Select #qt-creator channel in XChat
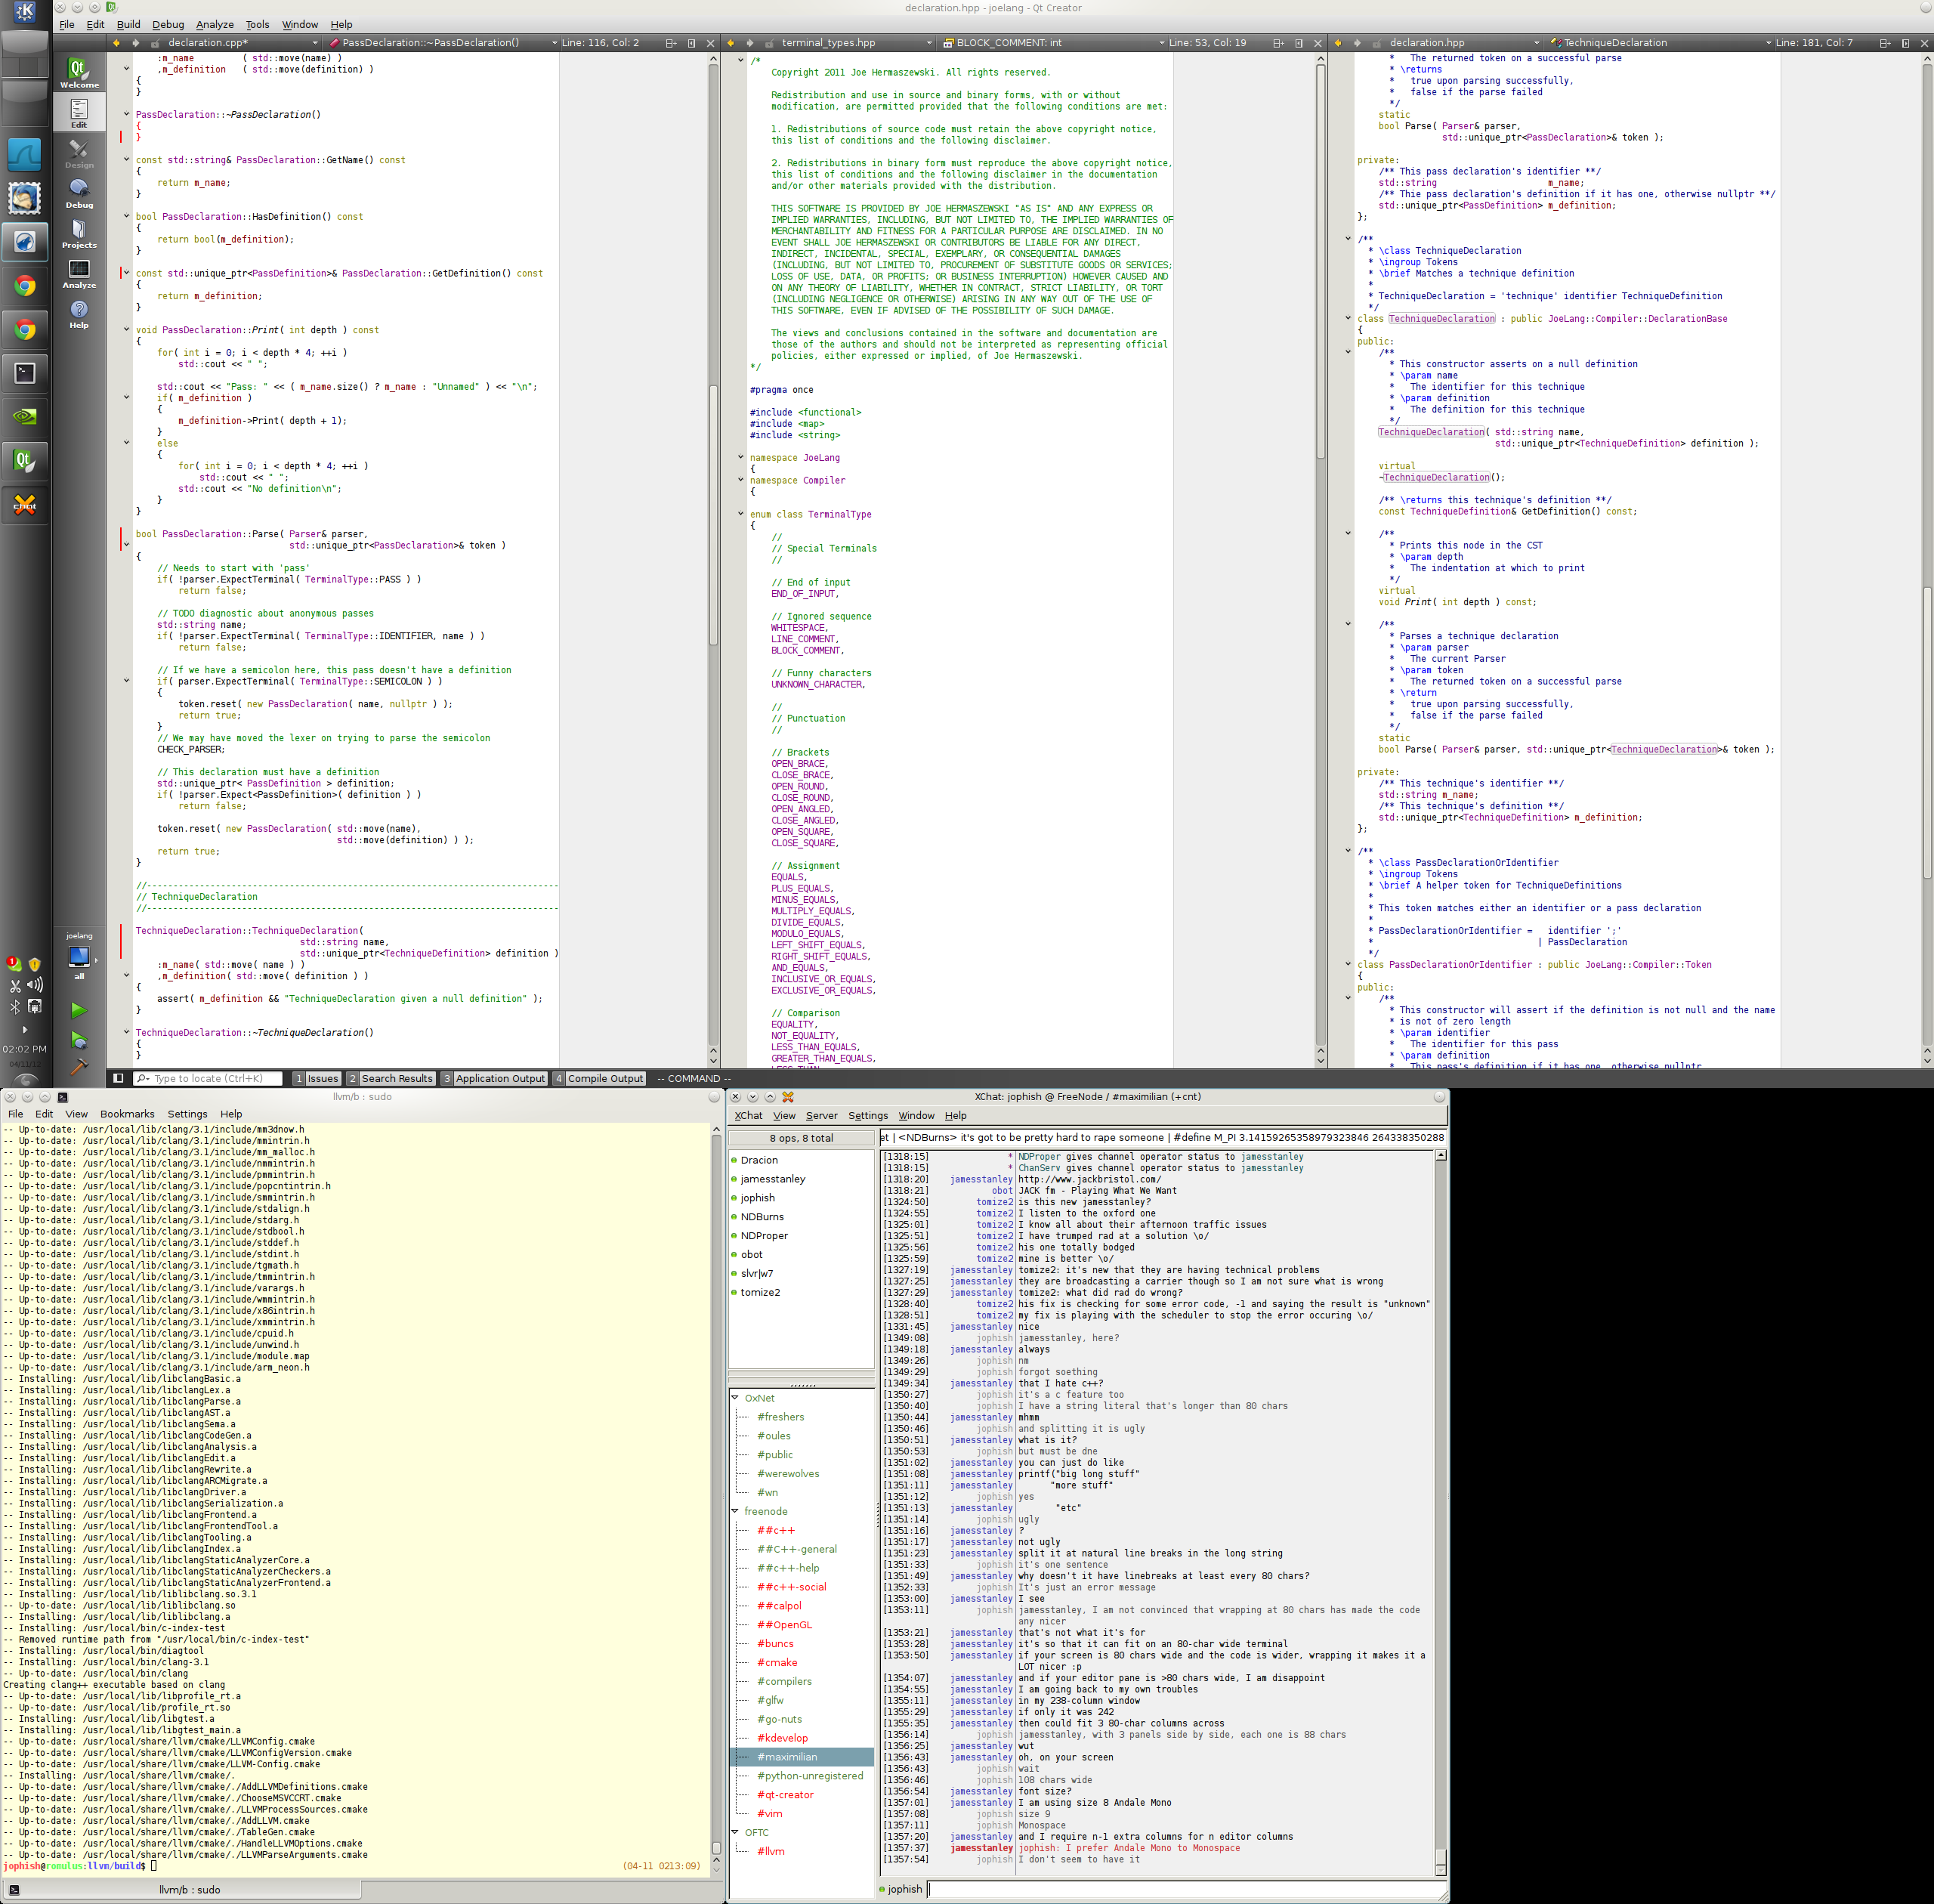Screen dimensions: 1934x1904 785,1794
